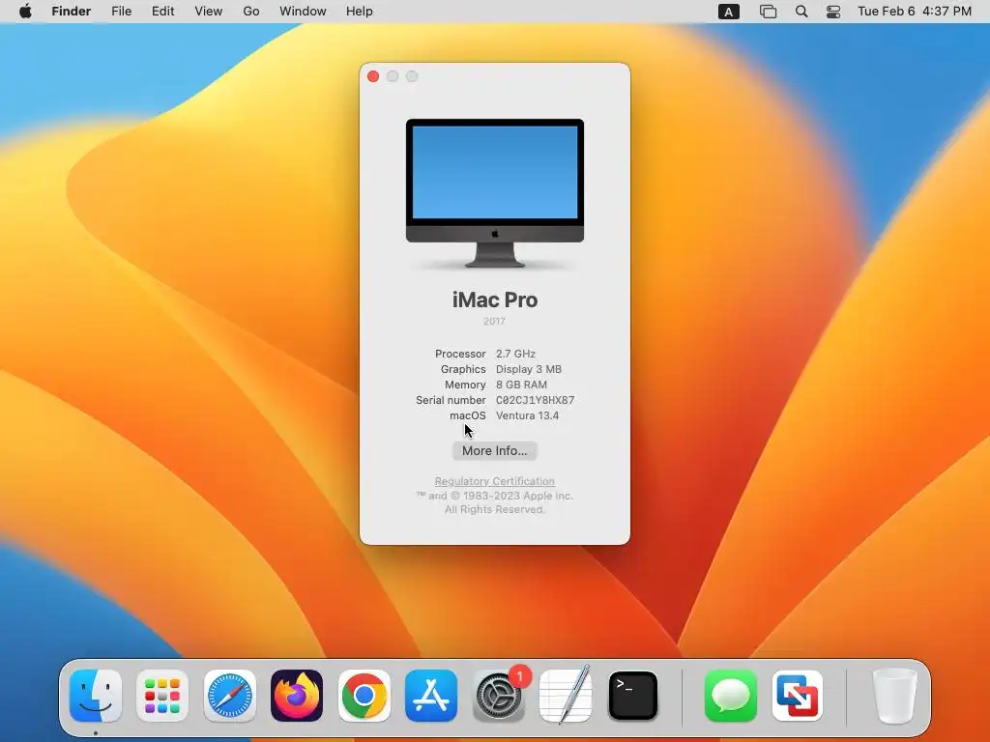Image resolution: width=990 pixels, height=742 pixels.
Task: Click the Display 3 MB graphics value
Action: (529, 369)
